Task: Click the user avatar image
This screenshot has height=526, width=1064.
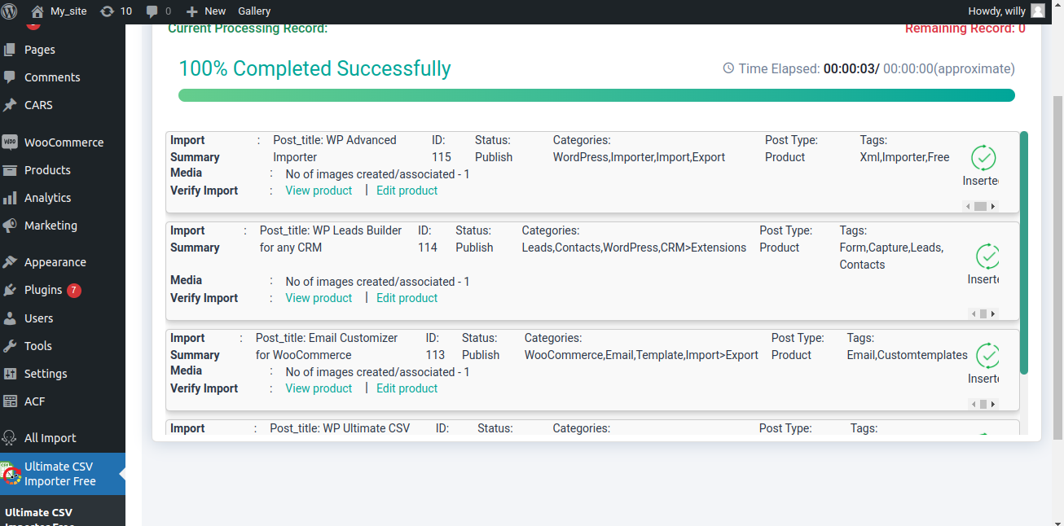Action: (x=1038, y=11)
